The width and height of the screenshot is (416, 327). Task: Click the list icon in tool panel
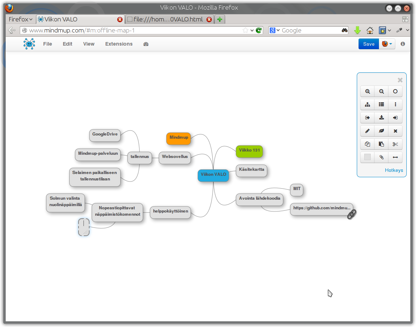tap(381, 104)
